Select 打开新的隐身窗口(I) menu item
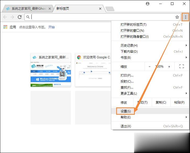Screen dimensions: 190x153 pos(135,37)
